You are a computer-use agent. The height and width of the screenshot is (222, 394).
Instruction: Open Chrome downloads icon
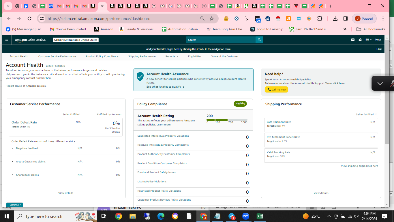pos(335,18)
